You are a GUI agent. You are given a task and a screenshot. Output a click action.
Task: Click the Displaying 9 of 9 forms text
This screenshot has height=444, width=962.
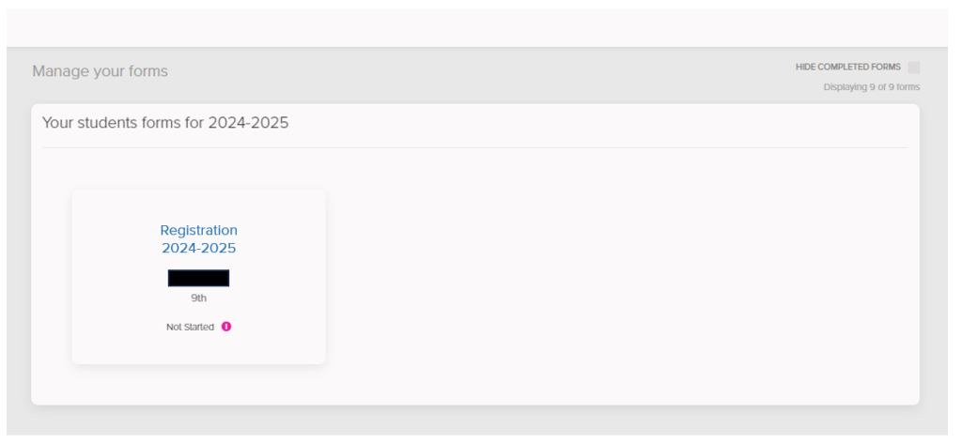(871, 87)
